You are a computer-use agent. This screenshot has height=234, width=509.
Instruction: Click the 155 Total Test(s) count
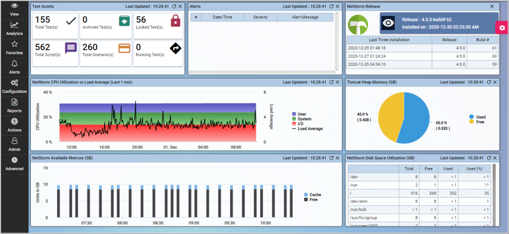(x=43, y=20)
